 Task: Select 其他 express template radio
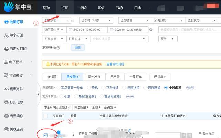pos(89,88)
